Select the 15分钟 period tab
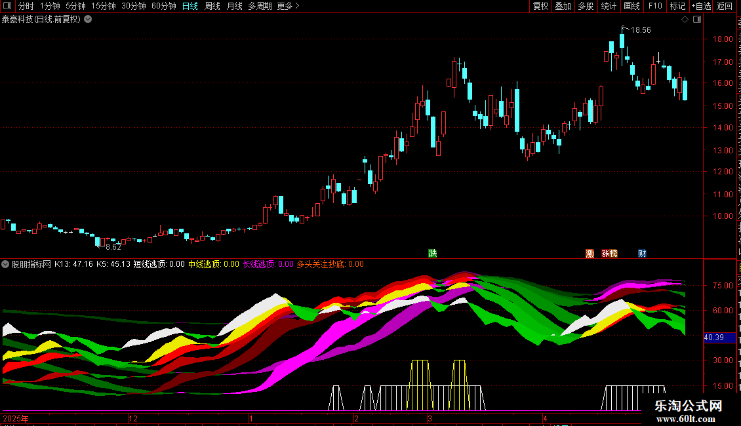The image size is (741, 426). 104,6
